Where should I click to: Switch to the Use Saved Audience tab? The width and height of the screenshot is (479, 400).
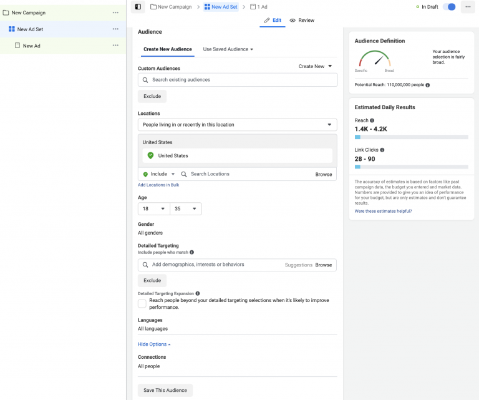(228, 49)
